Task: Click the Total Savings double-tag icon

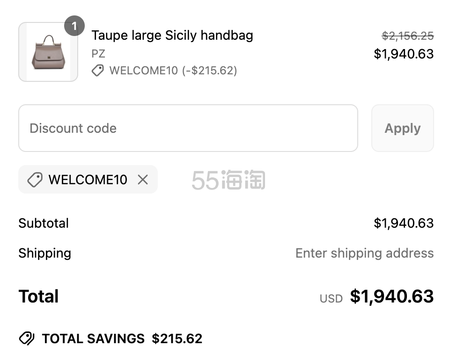Action: click(x=27, y=338)
